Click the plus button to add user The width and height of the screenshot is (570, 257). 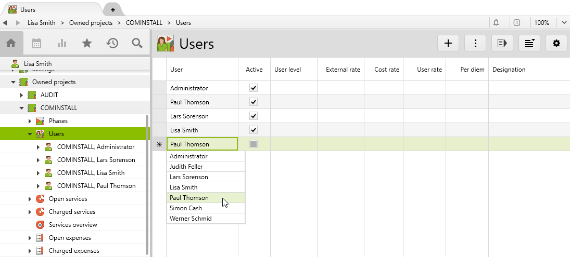[448, 44]
